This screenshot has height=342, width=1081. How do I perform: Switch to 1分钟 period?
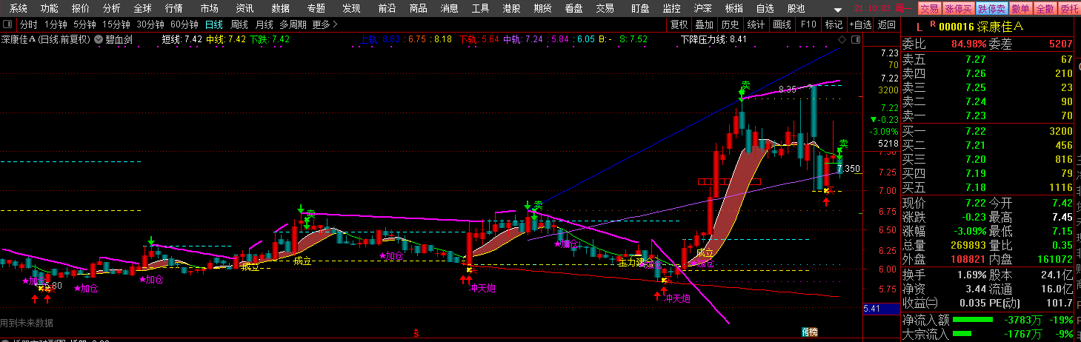(x=56, y=24)
